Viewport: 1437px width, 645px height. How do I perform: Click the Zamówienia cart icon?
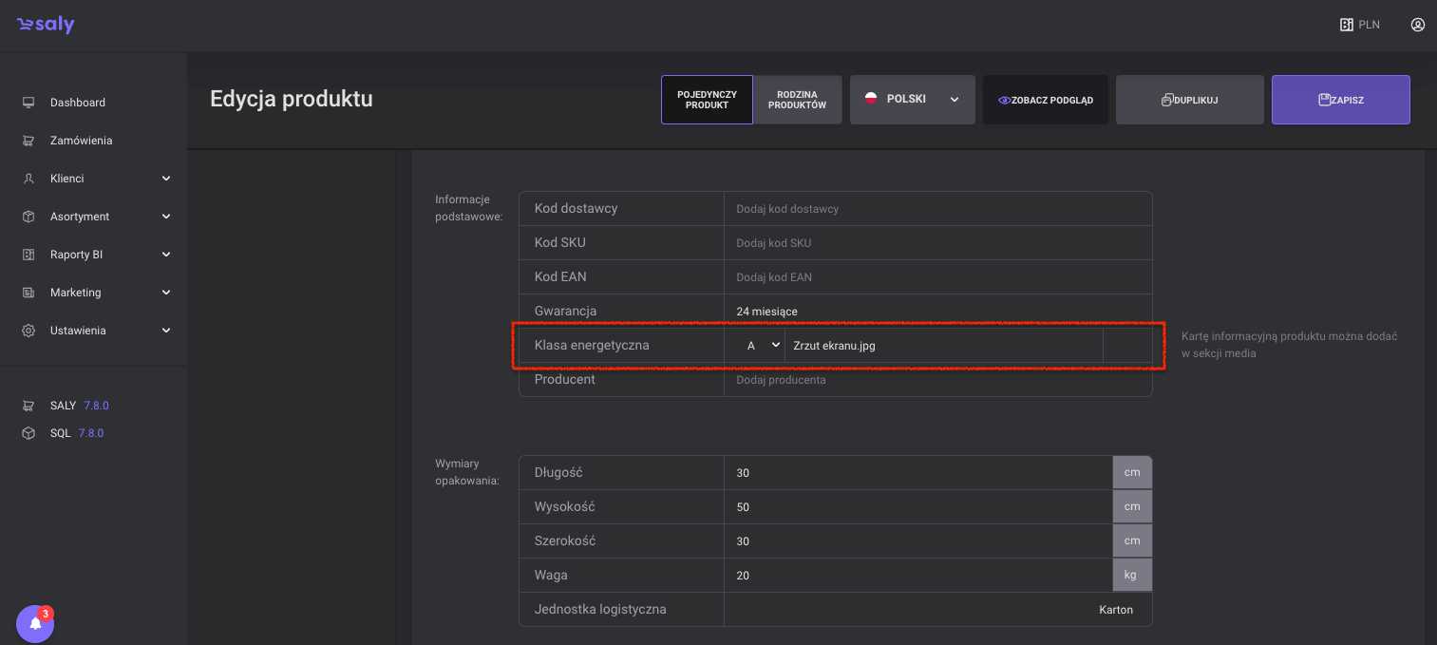click(x=28, y=141)
